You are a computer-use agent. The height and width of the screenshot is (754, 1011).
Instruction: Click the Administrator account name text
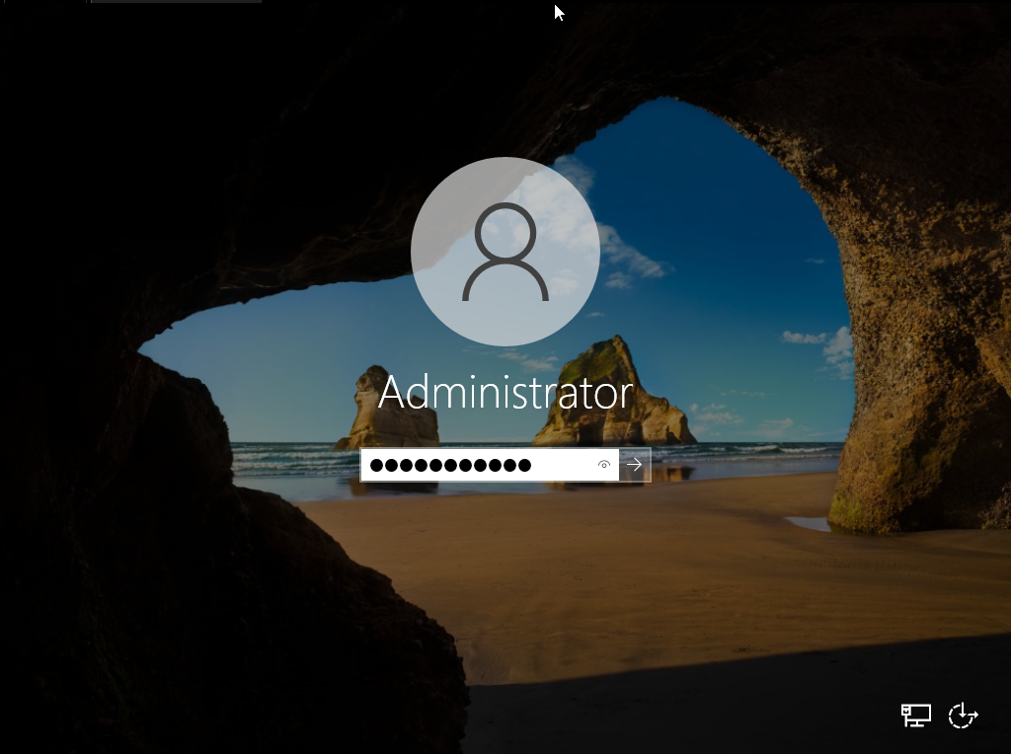(x=505, y=394)
